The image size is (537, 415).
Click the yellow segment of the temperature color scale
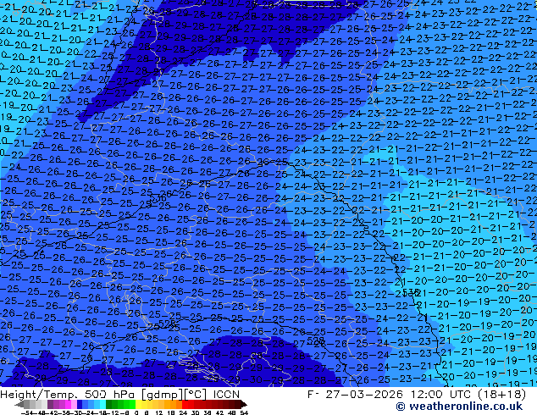tap(138, 405)
